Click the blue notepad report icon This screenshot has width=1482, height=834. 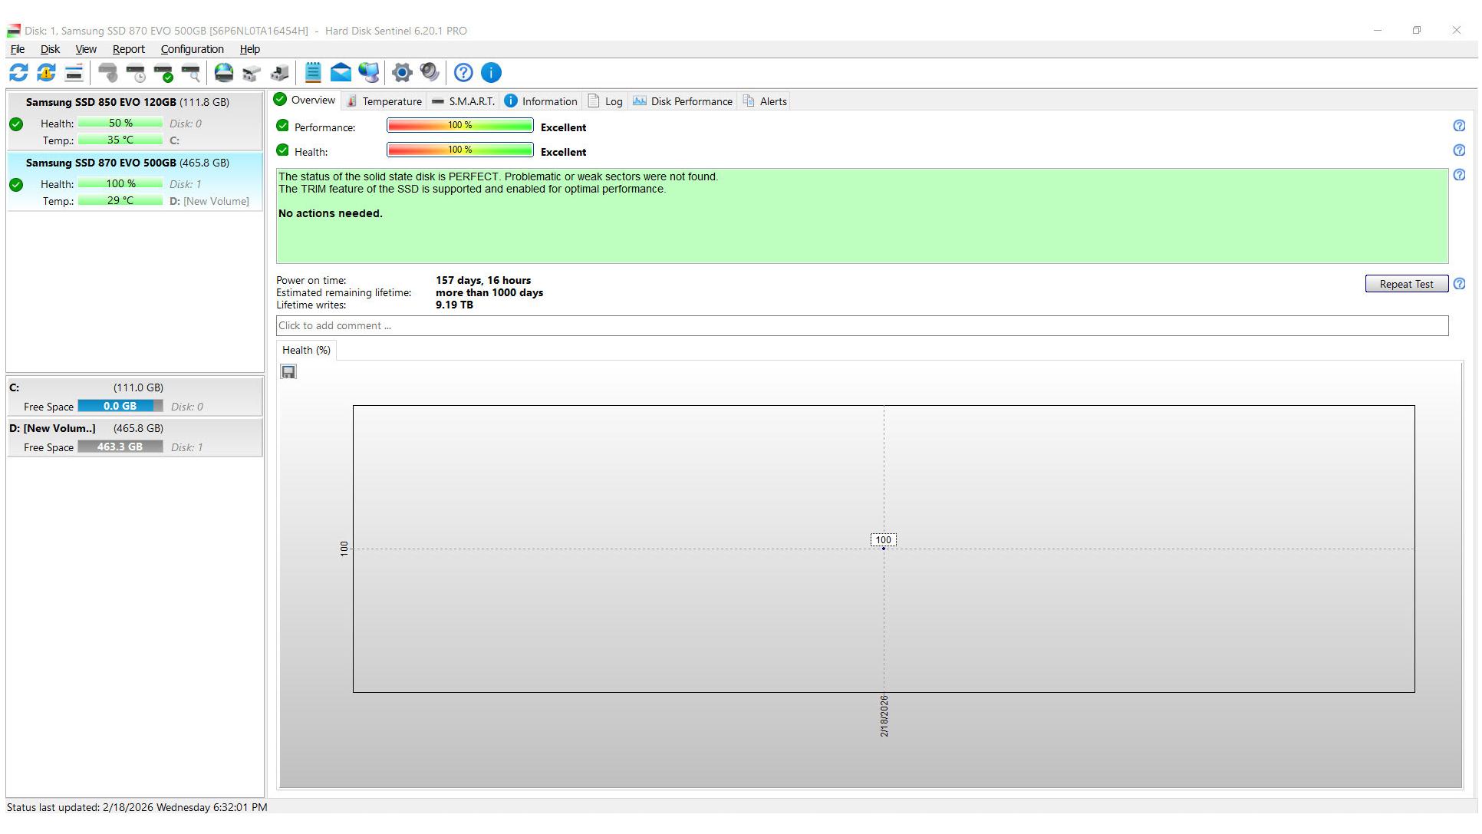tap(313, 73)
